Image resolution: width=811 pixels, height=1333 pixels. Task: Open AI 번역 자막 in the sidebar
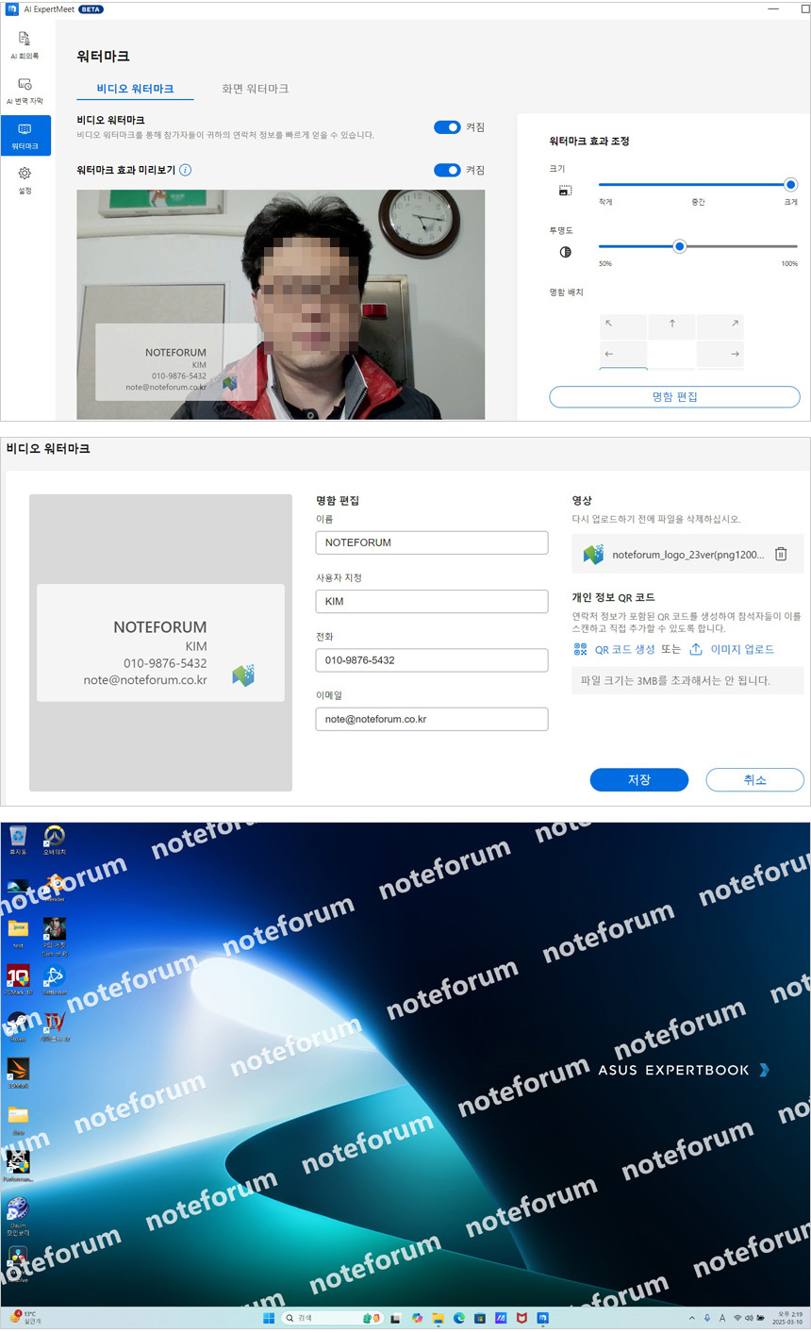25,90
